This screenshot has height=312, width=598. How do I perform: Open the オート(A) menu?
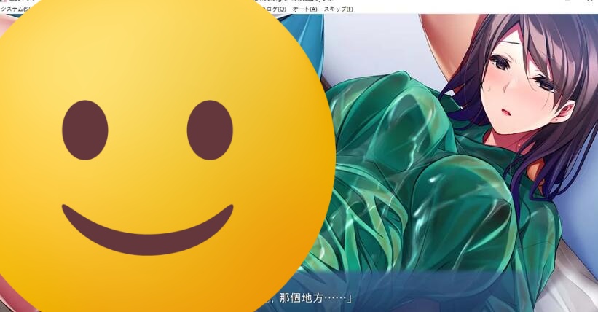[304, 9]
